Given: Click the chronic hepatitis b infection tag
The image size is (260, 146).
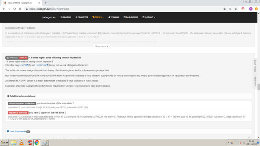Looking at the screenshot, I should point(22,103).
